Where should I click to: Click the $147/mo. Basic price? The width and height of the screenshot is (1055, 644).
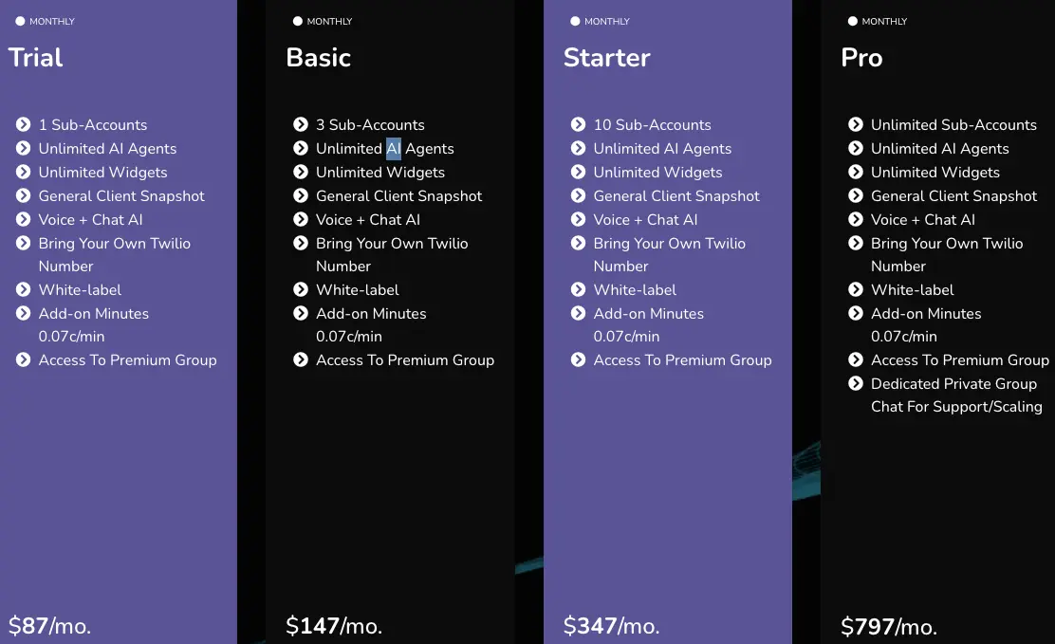334,626
